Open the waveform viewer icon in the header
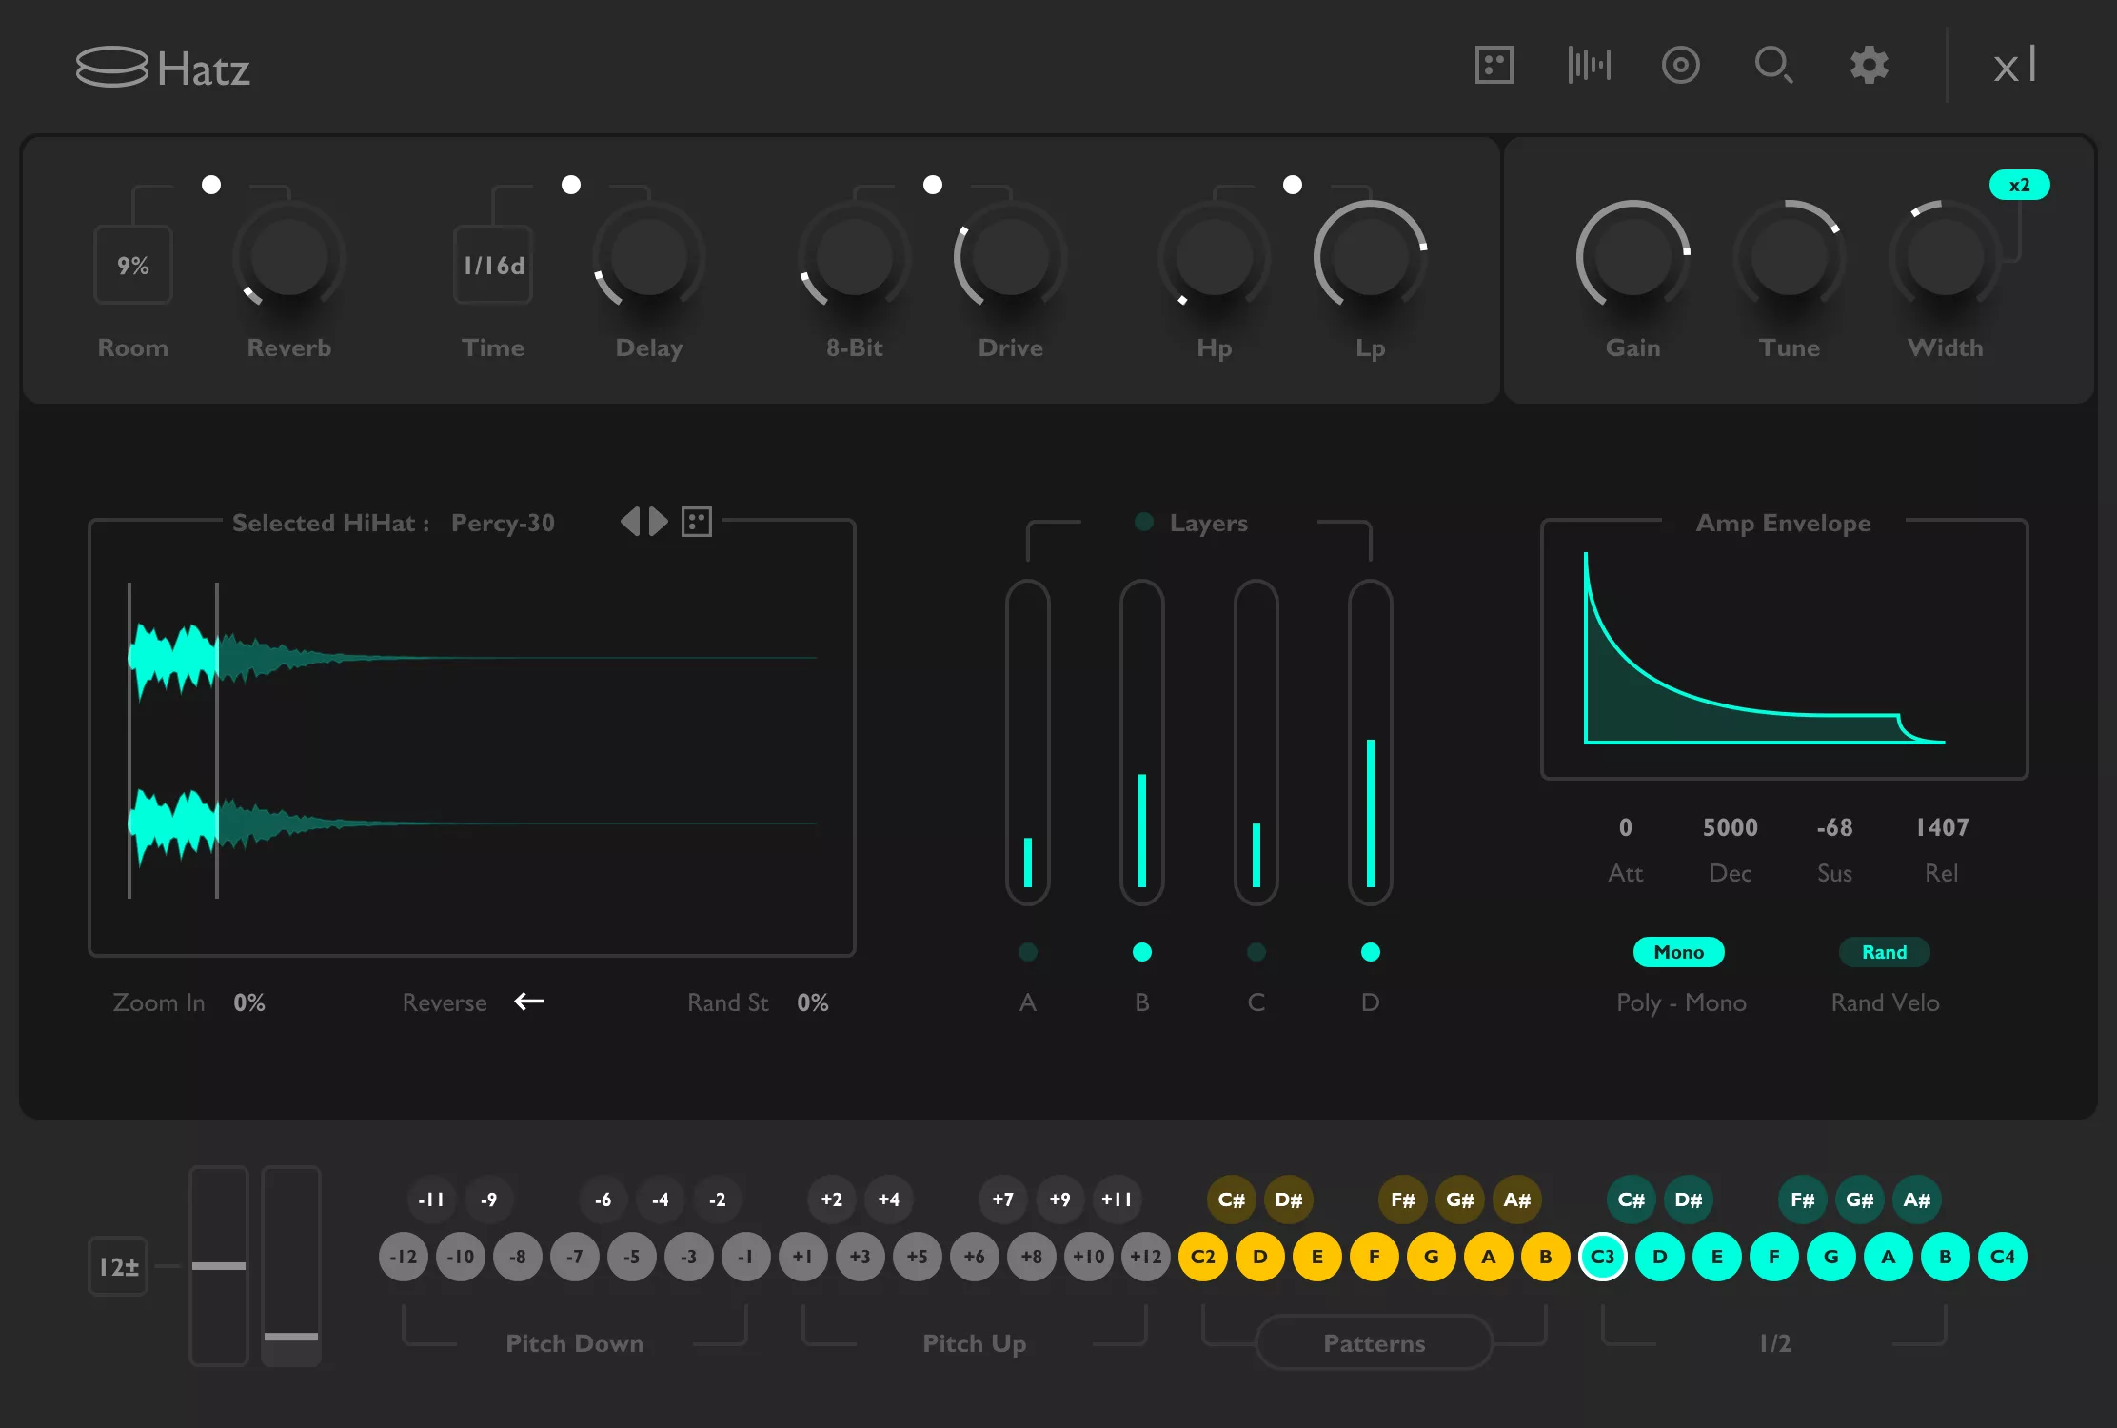 tap(1588, 65)
